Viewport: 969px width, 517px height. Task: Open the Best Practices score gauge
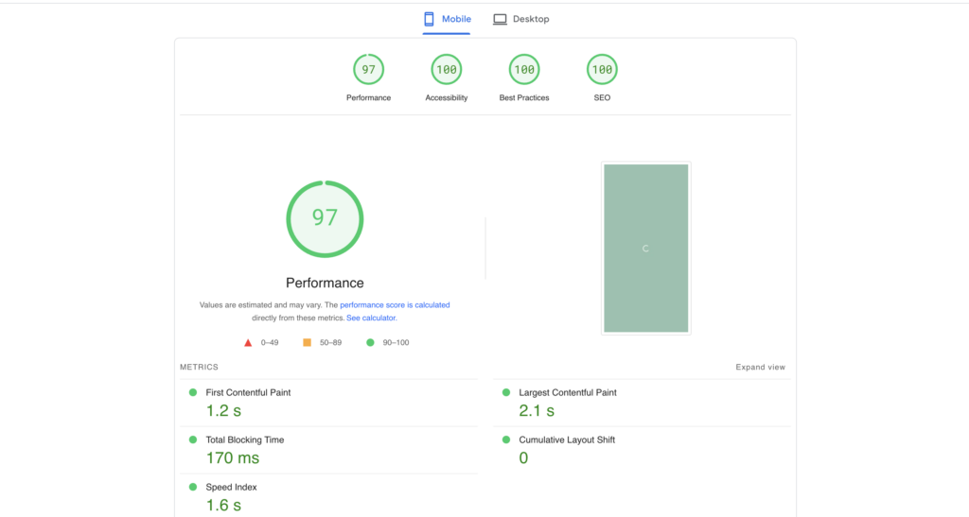point(524,69)
